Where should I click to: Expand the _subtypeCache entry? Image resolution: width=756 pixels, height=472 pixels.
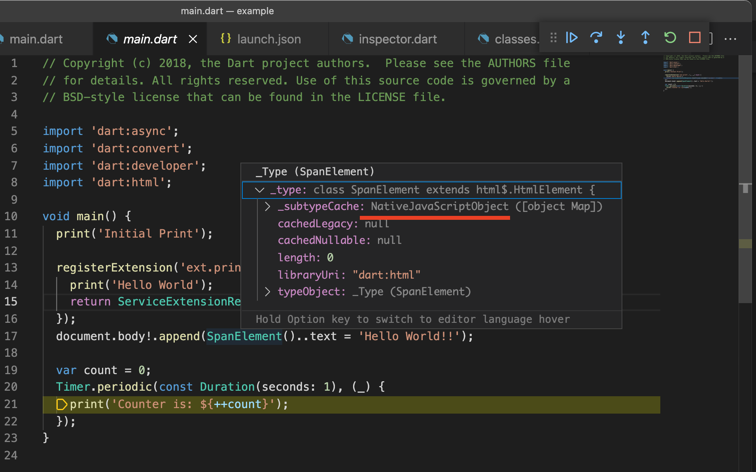[268, 206]
